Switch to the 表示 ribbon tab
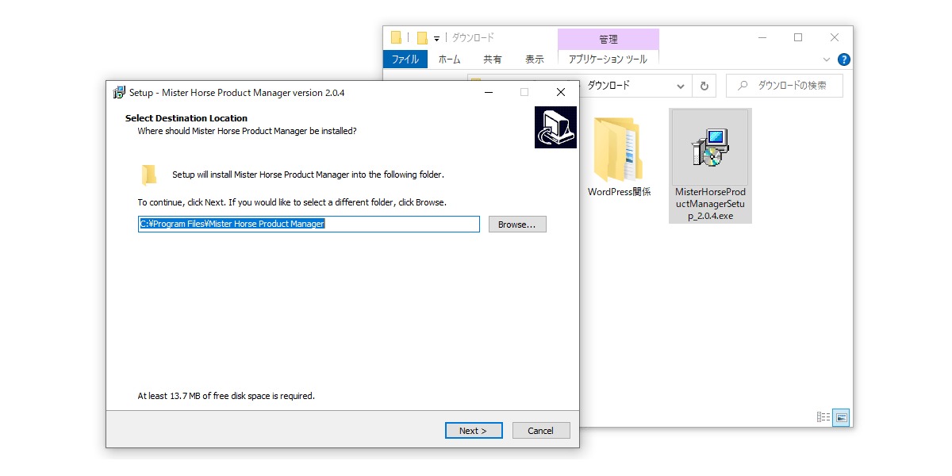This screenshot has width=952, height=476. [x=535, y=59]
